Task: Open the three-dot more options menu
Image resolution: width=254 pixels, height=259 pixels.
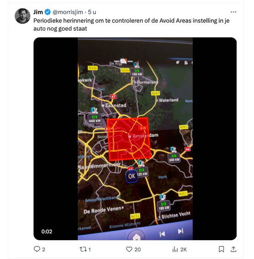Action: [x=233, y=12]
